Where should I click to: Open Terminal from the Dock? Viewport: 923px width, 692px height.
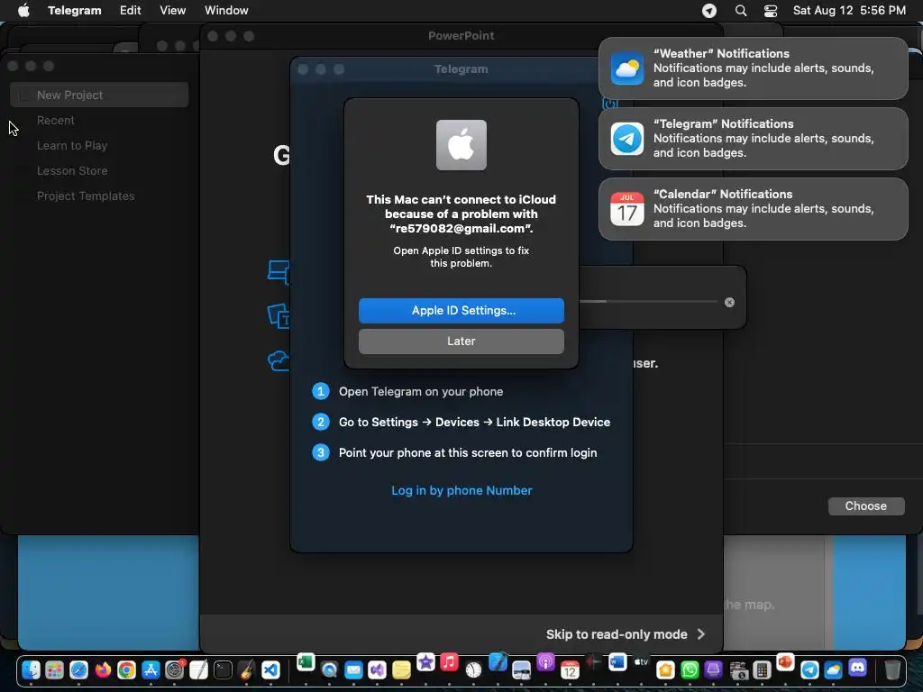pyautogui.click(x=224, y=669)
